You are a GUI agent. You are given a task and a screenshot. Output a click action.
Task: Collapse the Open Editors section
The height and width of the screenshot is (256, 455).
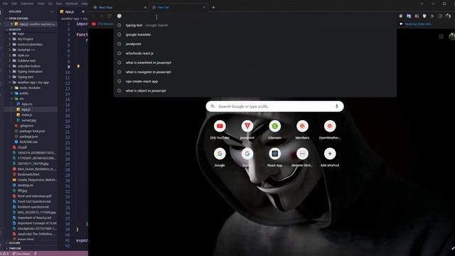click(x=17, y=18)
